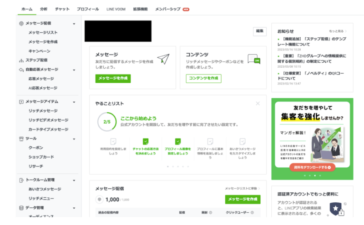Screen dimensions: 364x225
Task: Click the NEW badge beside メンバーシップ
Action: 186,9
